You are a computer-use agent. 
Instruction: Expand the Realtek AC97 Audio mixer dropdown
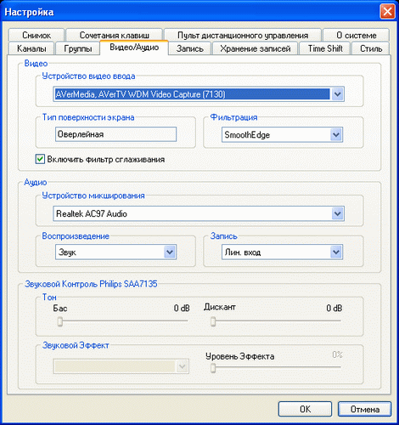coord(337,213)
